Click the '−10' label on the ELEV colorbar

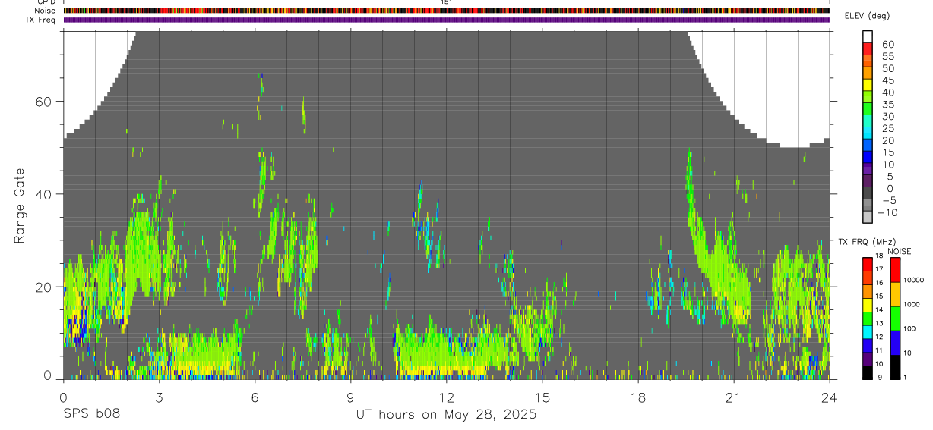coord(889,213)
